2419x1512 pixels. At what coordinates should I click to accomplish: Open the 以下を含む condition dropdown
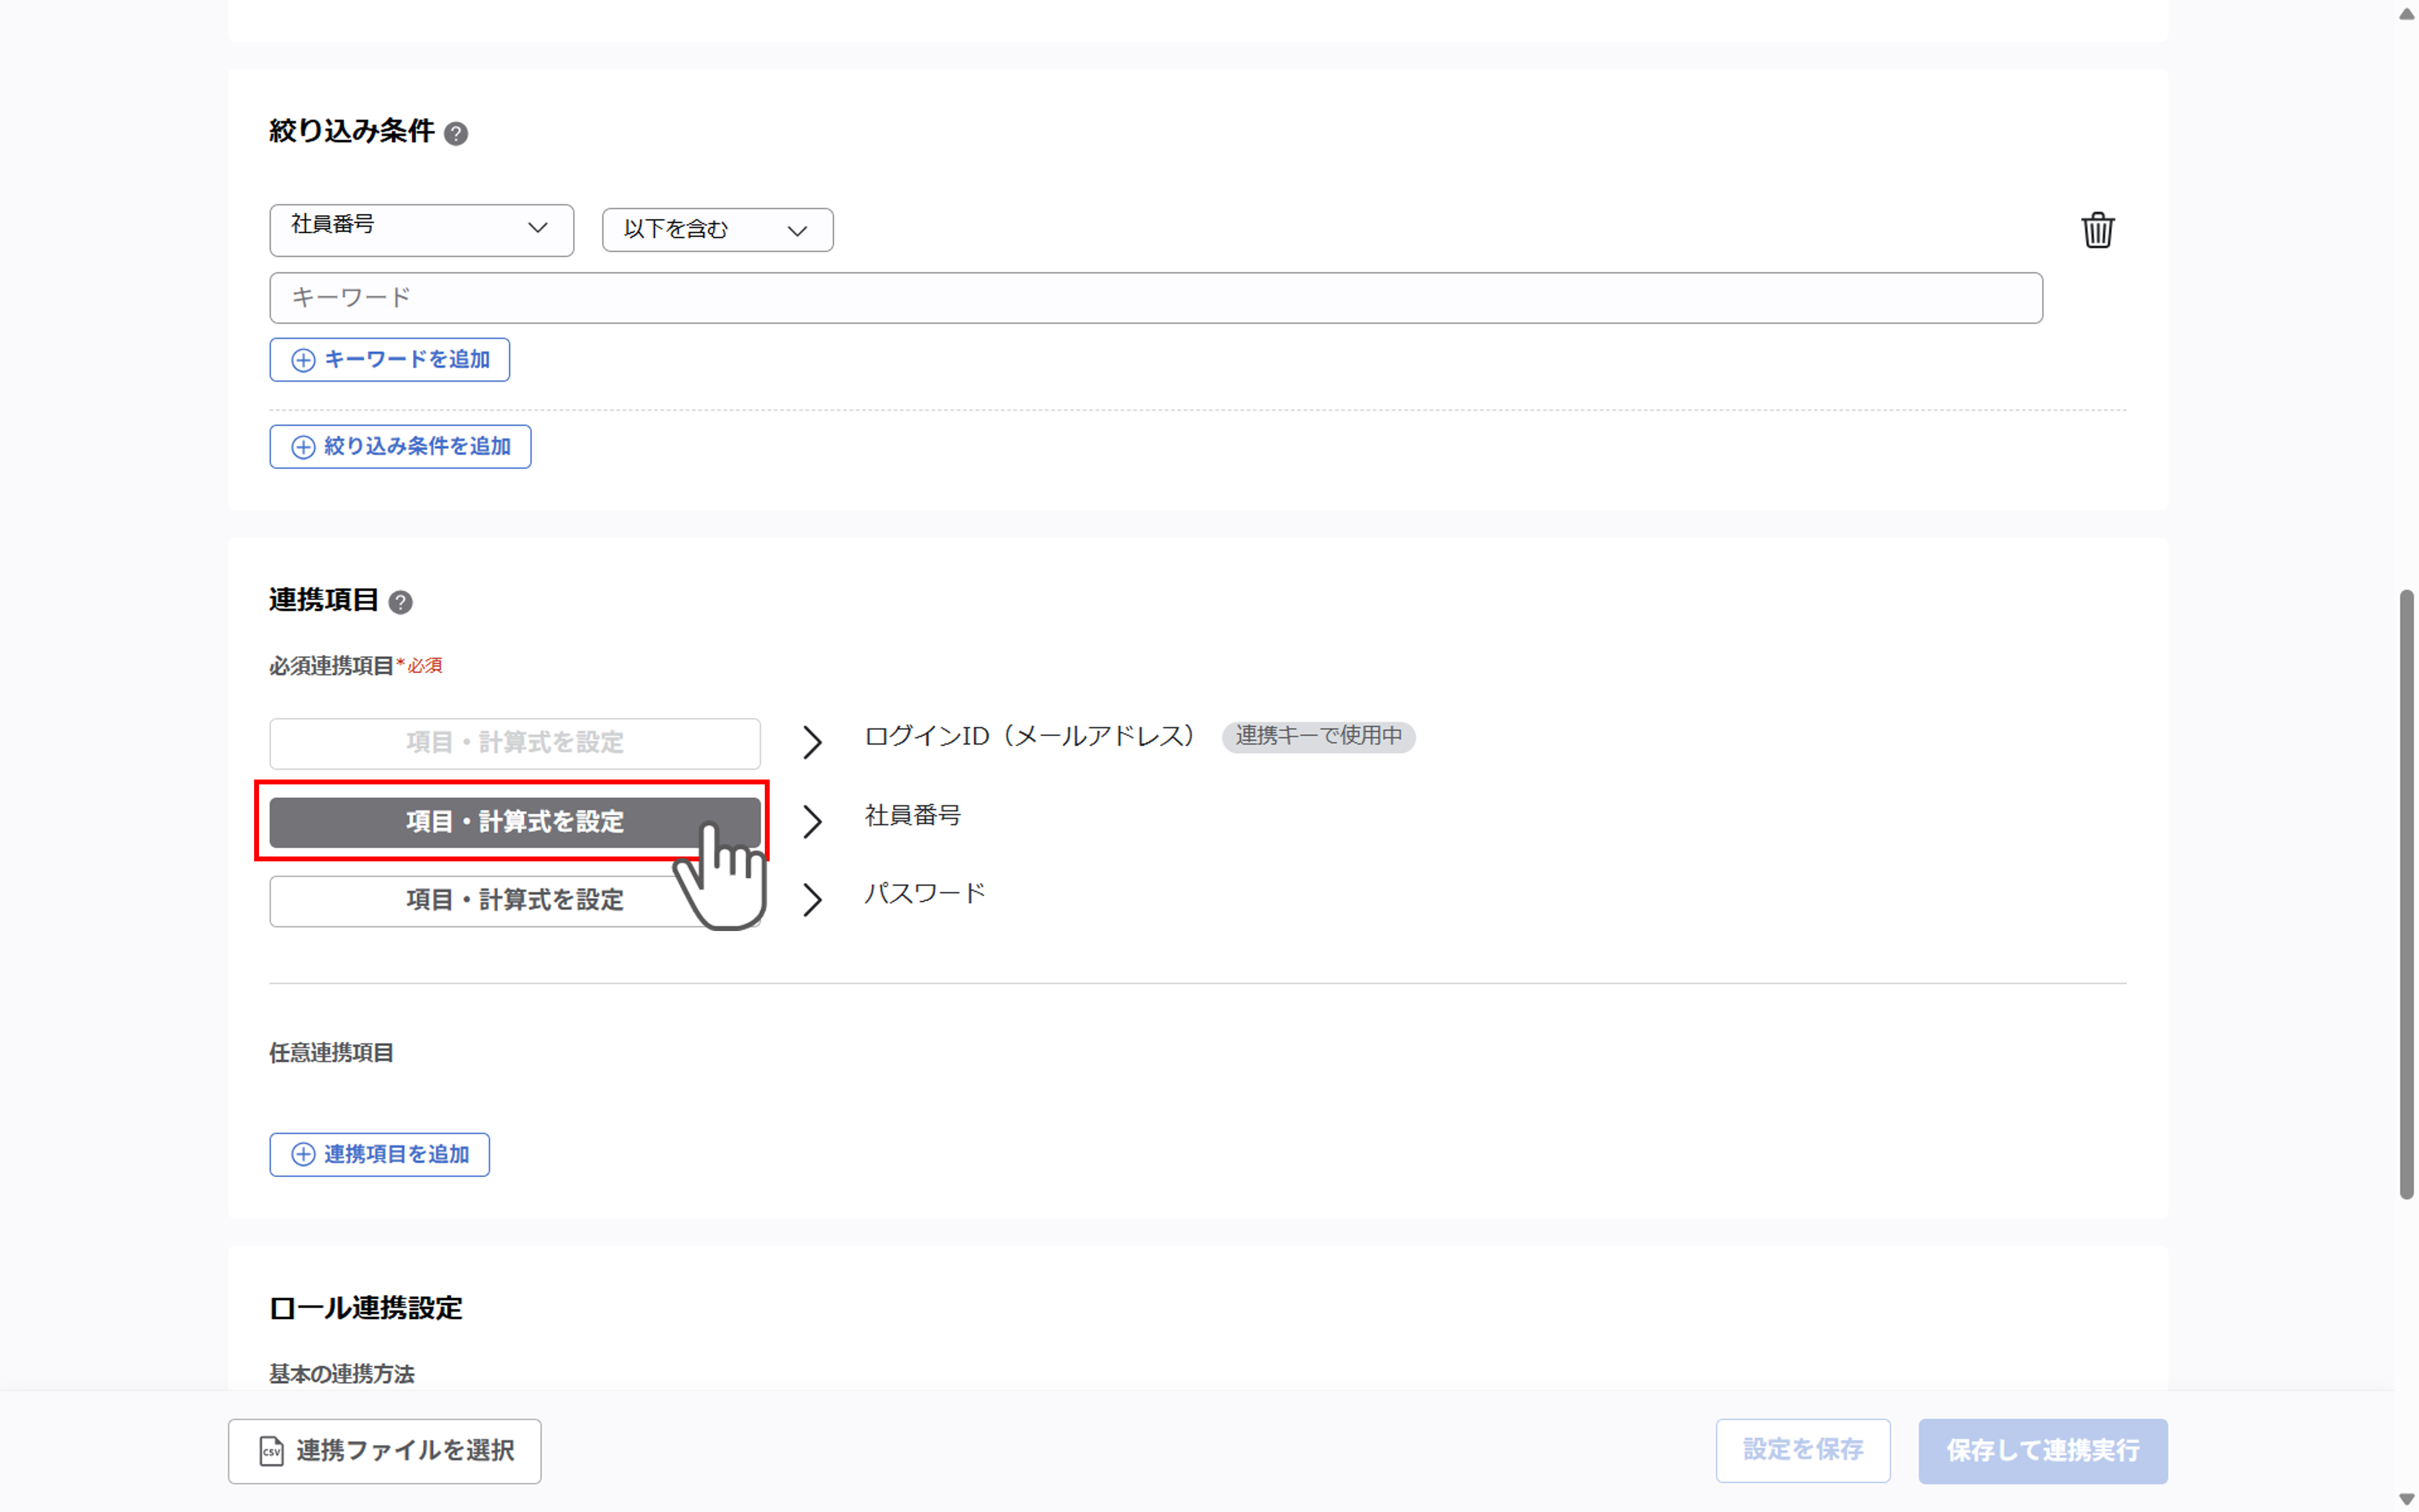718,230
